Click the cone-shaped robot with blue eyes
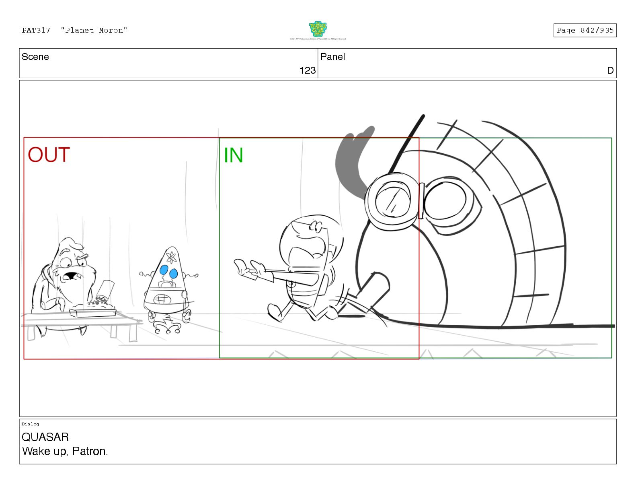This screenshot has height=493, width=636. [169, 290]
